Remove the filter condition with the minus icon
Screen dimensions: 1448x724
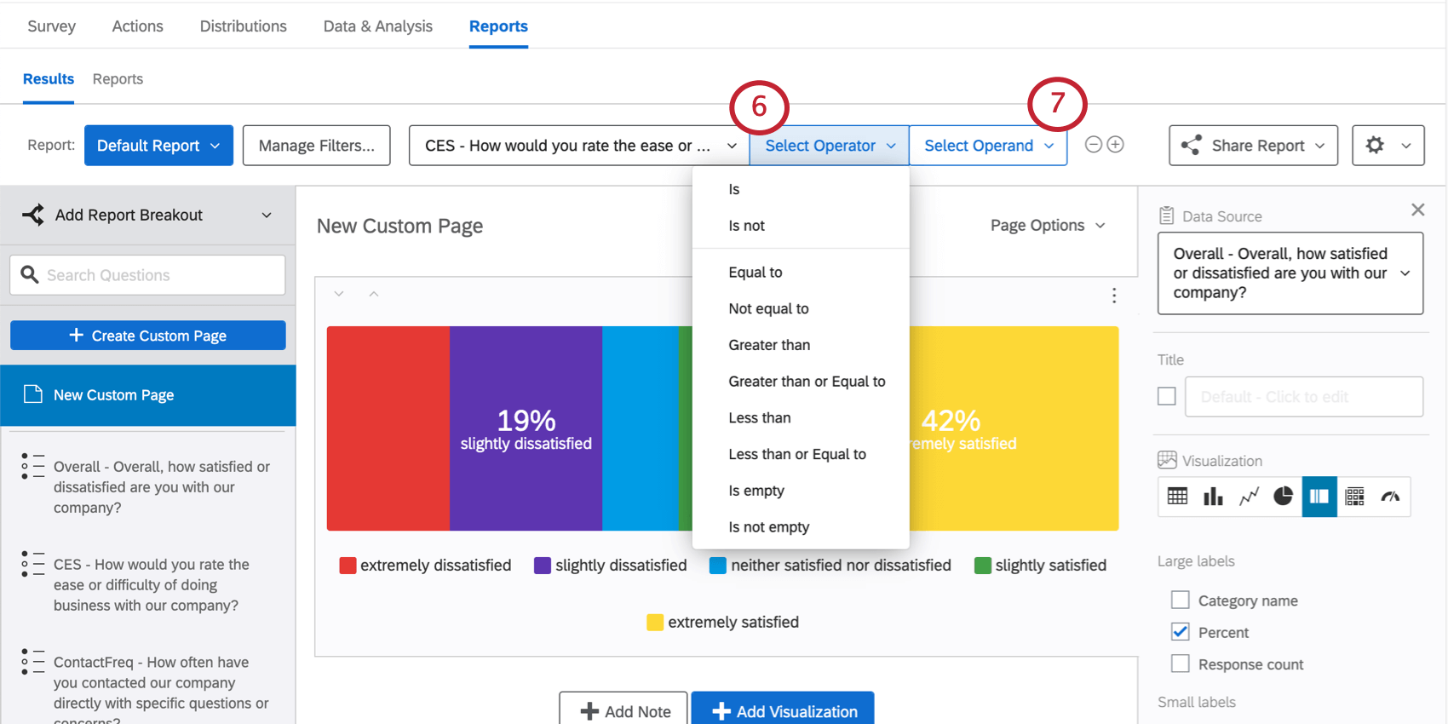(1094, 145)
